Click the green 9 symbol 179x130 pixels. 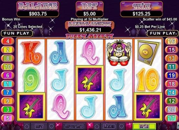(31, 79)
